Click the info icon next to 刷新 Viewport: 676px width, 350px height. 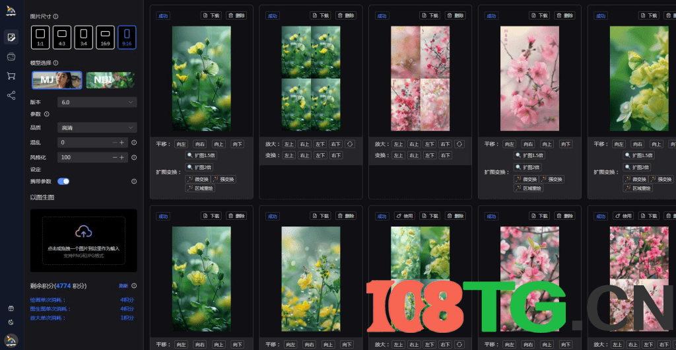click(134, 286)
